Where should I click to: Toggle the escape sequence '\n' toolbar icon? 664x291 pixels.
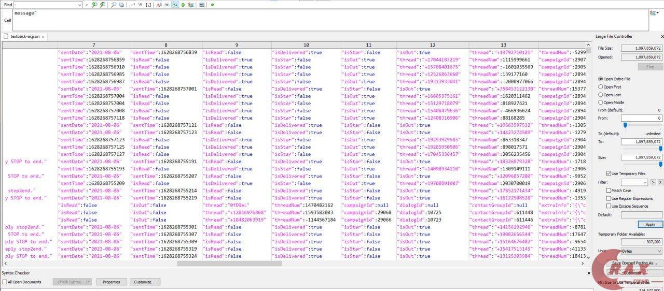(140, 5)
